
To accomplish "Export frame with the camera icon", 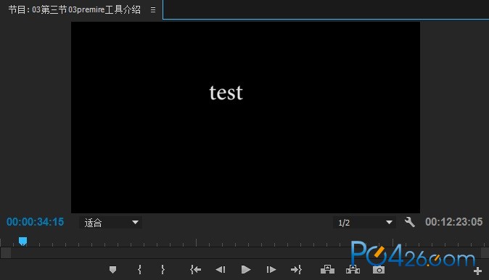I will (379, 270).
